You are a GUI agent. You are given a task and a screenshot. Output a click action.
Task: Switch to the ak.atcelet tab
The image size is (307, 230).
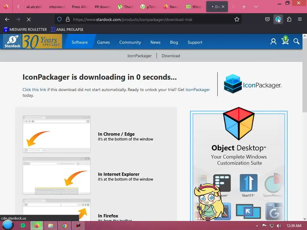coord(34,7)
